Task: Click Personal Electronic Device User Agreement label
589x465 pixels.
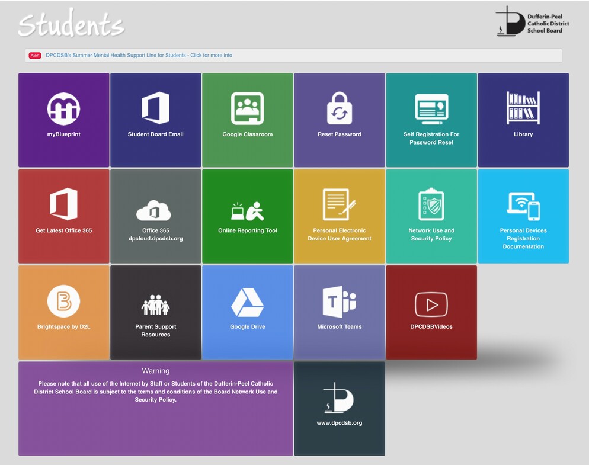Action: 339,235
